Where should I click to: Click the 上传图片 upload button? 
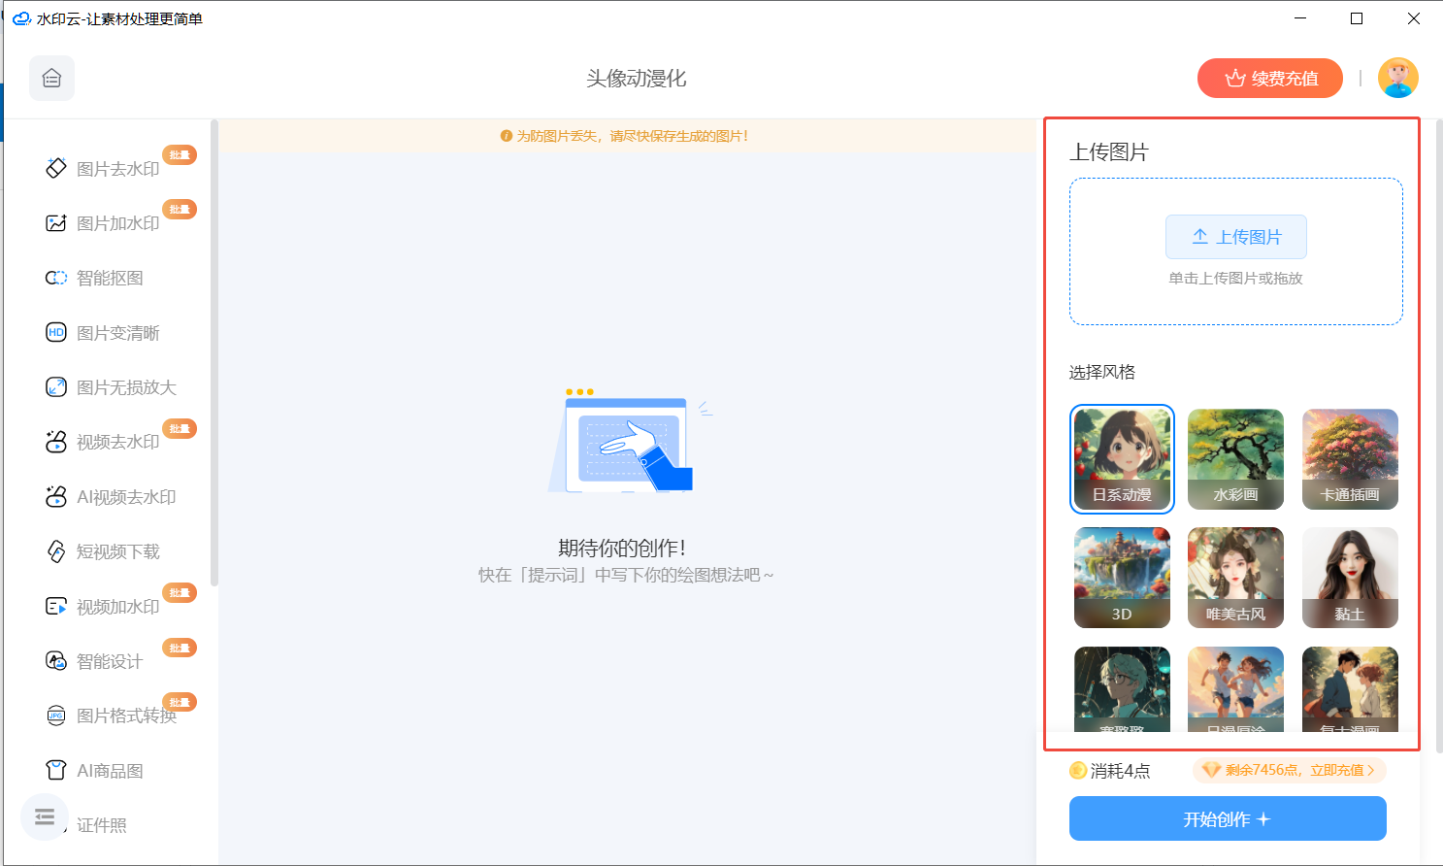(1235, 237)
